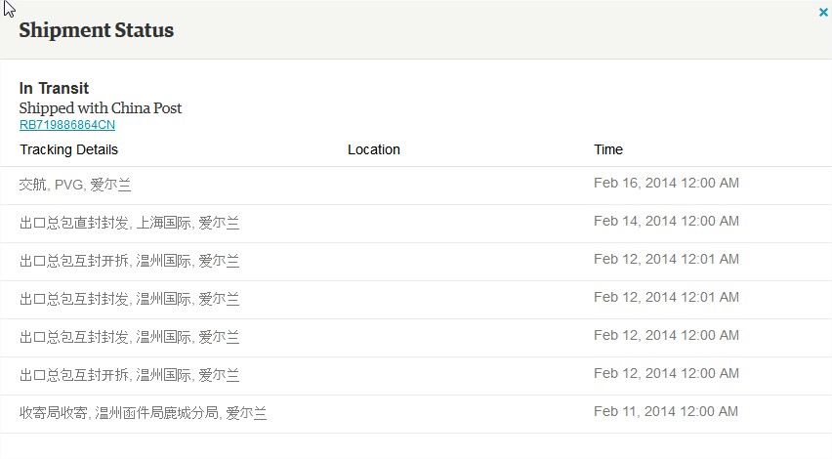Click the Feb 11, 2014 timestamp
Image resolution: width=832 pixels, height=459 pixels.
click(x=666, y=411)
